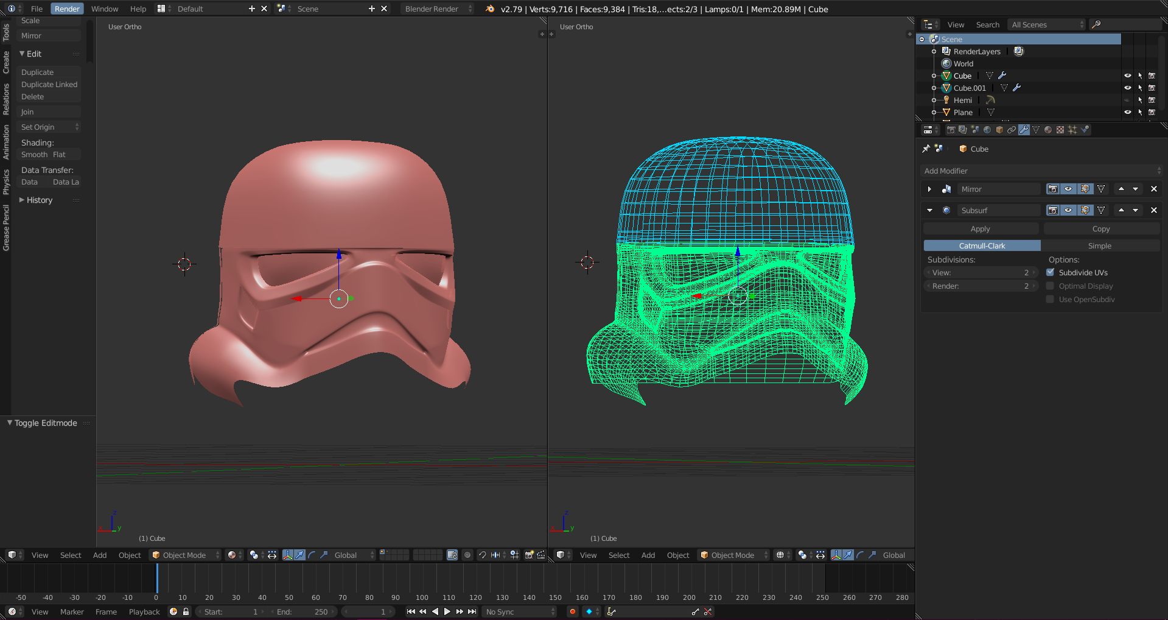Click the Apply button for Subsurf modifier

pyautogui.click(x=980, y=229)
